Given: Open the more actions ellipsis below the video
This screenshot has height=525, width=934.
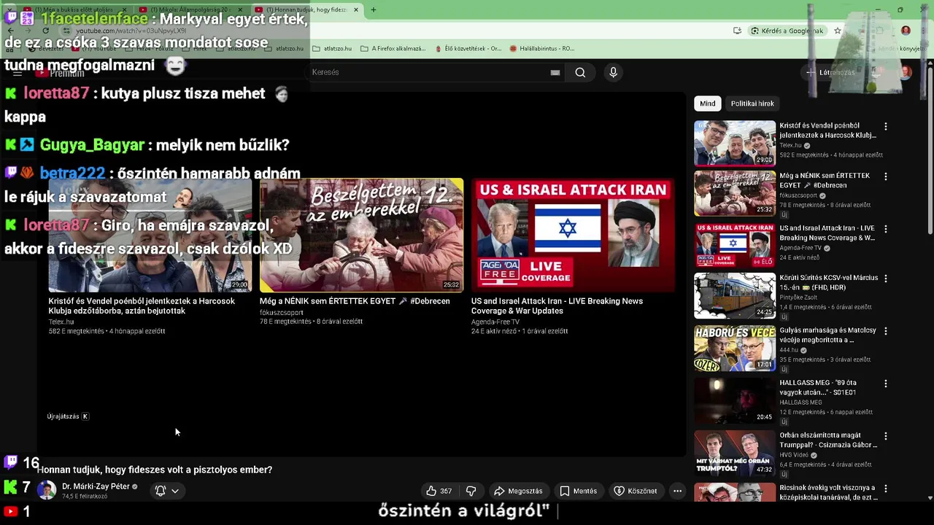Looking at the screenshot, I should (x=677, y=491).
